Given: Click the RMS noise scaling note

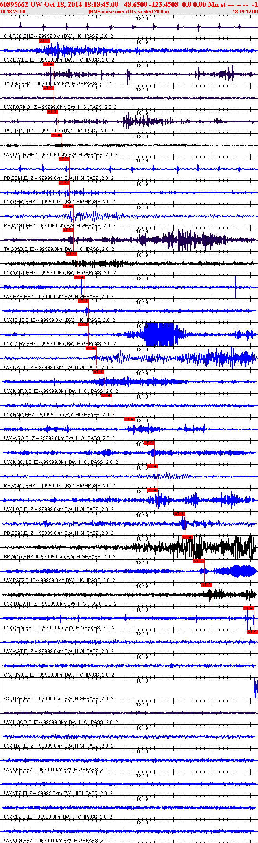Looking at the screenshot, I should tap(129, 12).
